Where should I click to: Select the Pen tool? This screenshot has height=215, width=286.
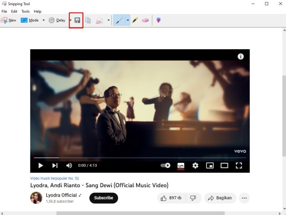pyautogui.click(x=119, y=20)
